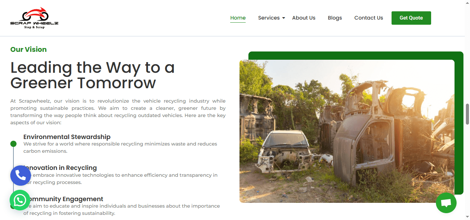Navigate to Blogs
Screen dimensions: 470x220
[x=335, y=18]
